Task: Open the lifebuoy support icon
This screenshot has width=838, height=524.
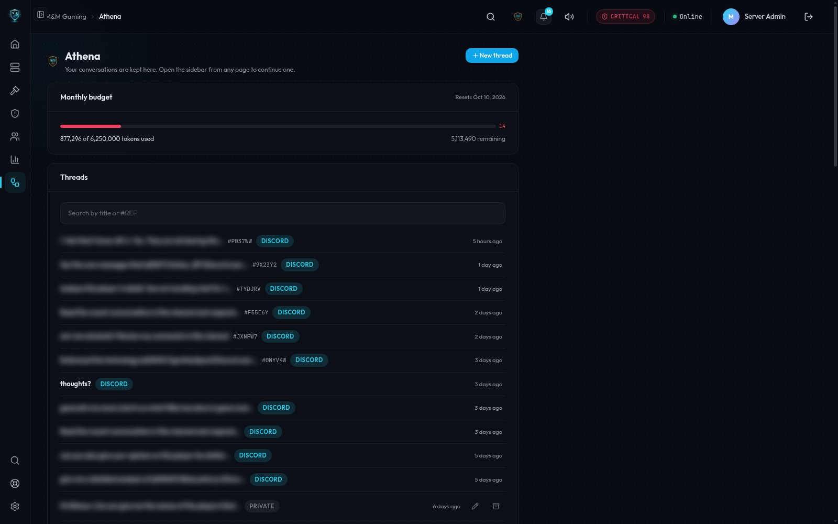Action: click(15, 483)
